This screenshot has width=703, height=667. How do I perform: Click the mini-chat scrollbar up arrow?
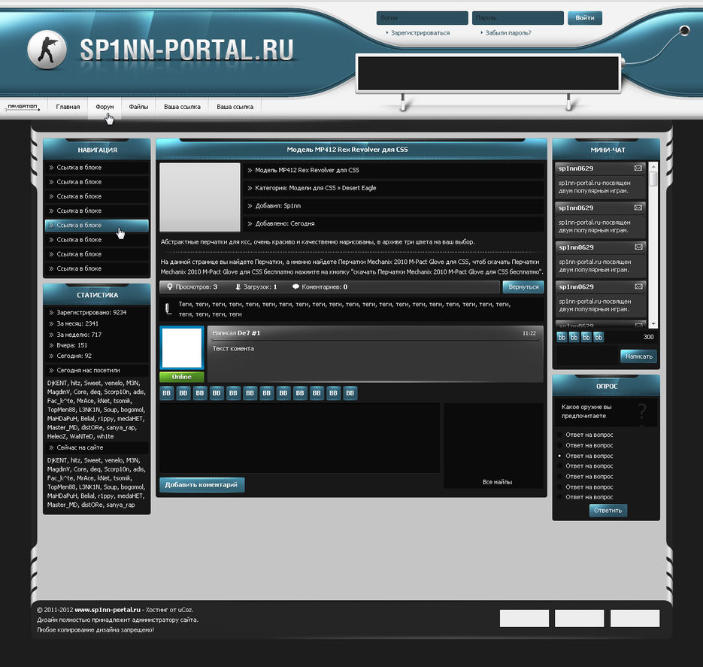pos(653,166)
